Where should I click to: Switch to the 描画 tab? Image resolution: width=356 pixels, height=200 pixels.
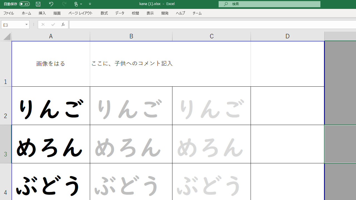tap(57, 13)
